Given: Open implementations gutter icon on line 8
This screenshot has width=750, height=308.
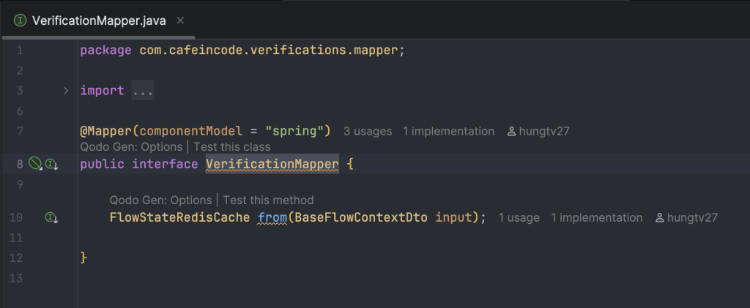Looking at the screenshot, I should (x=51, y=165).
